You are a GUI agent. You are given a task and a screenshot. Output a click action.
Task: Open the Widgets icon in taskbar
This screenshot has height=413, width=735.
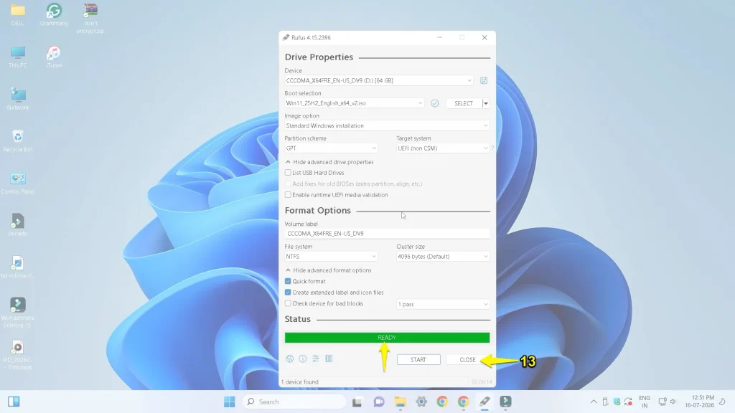click(14, 402)
